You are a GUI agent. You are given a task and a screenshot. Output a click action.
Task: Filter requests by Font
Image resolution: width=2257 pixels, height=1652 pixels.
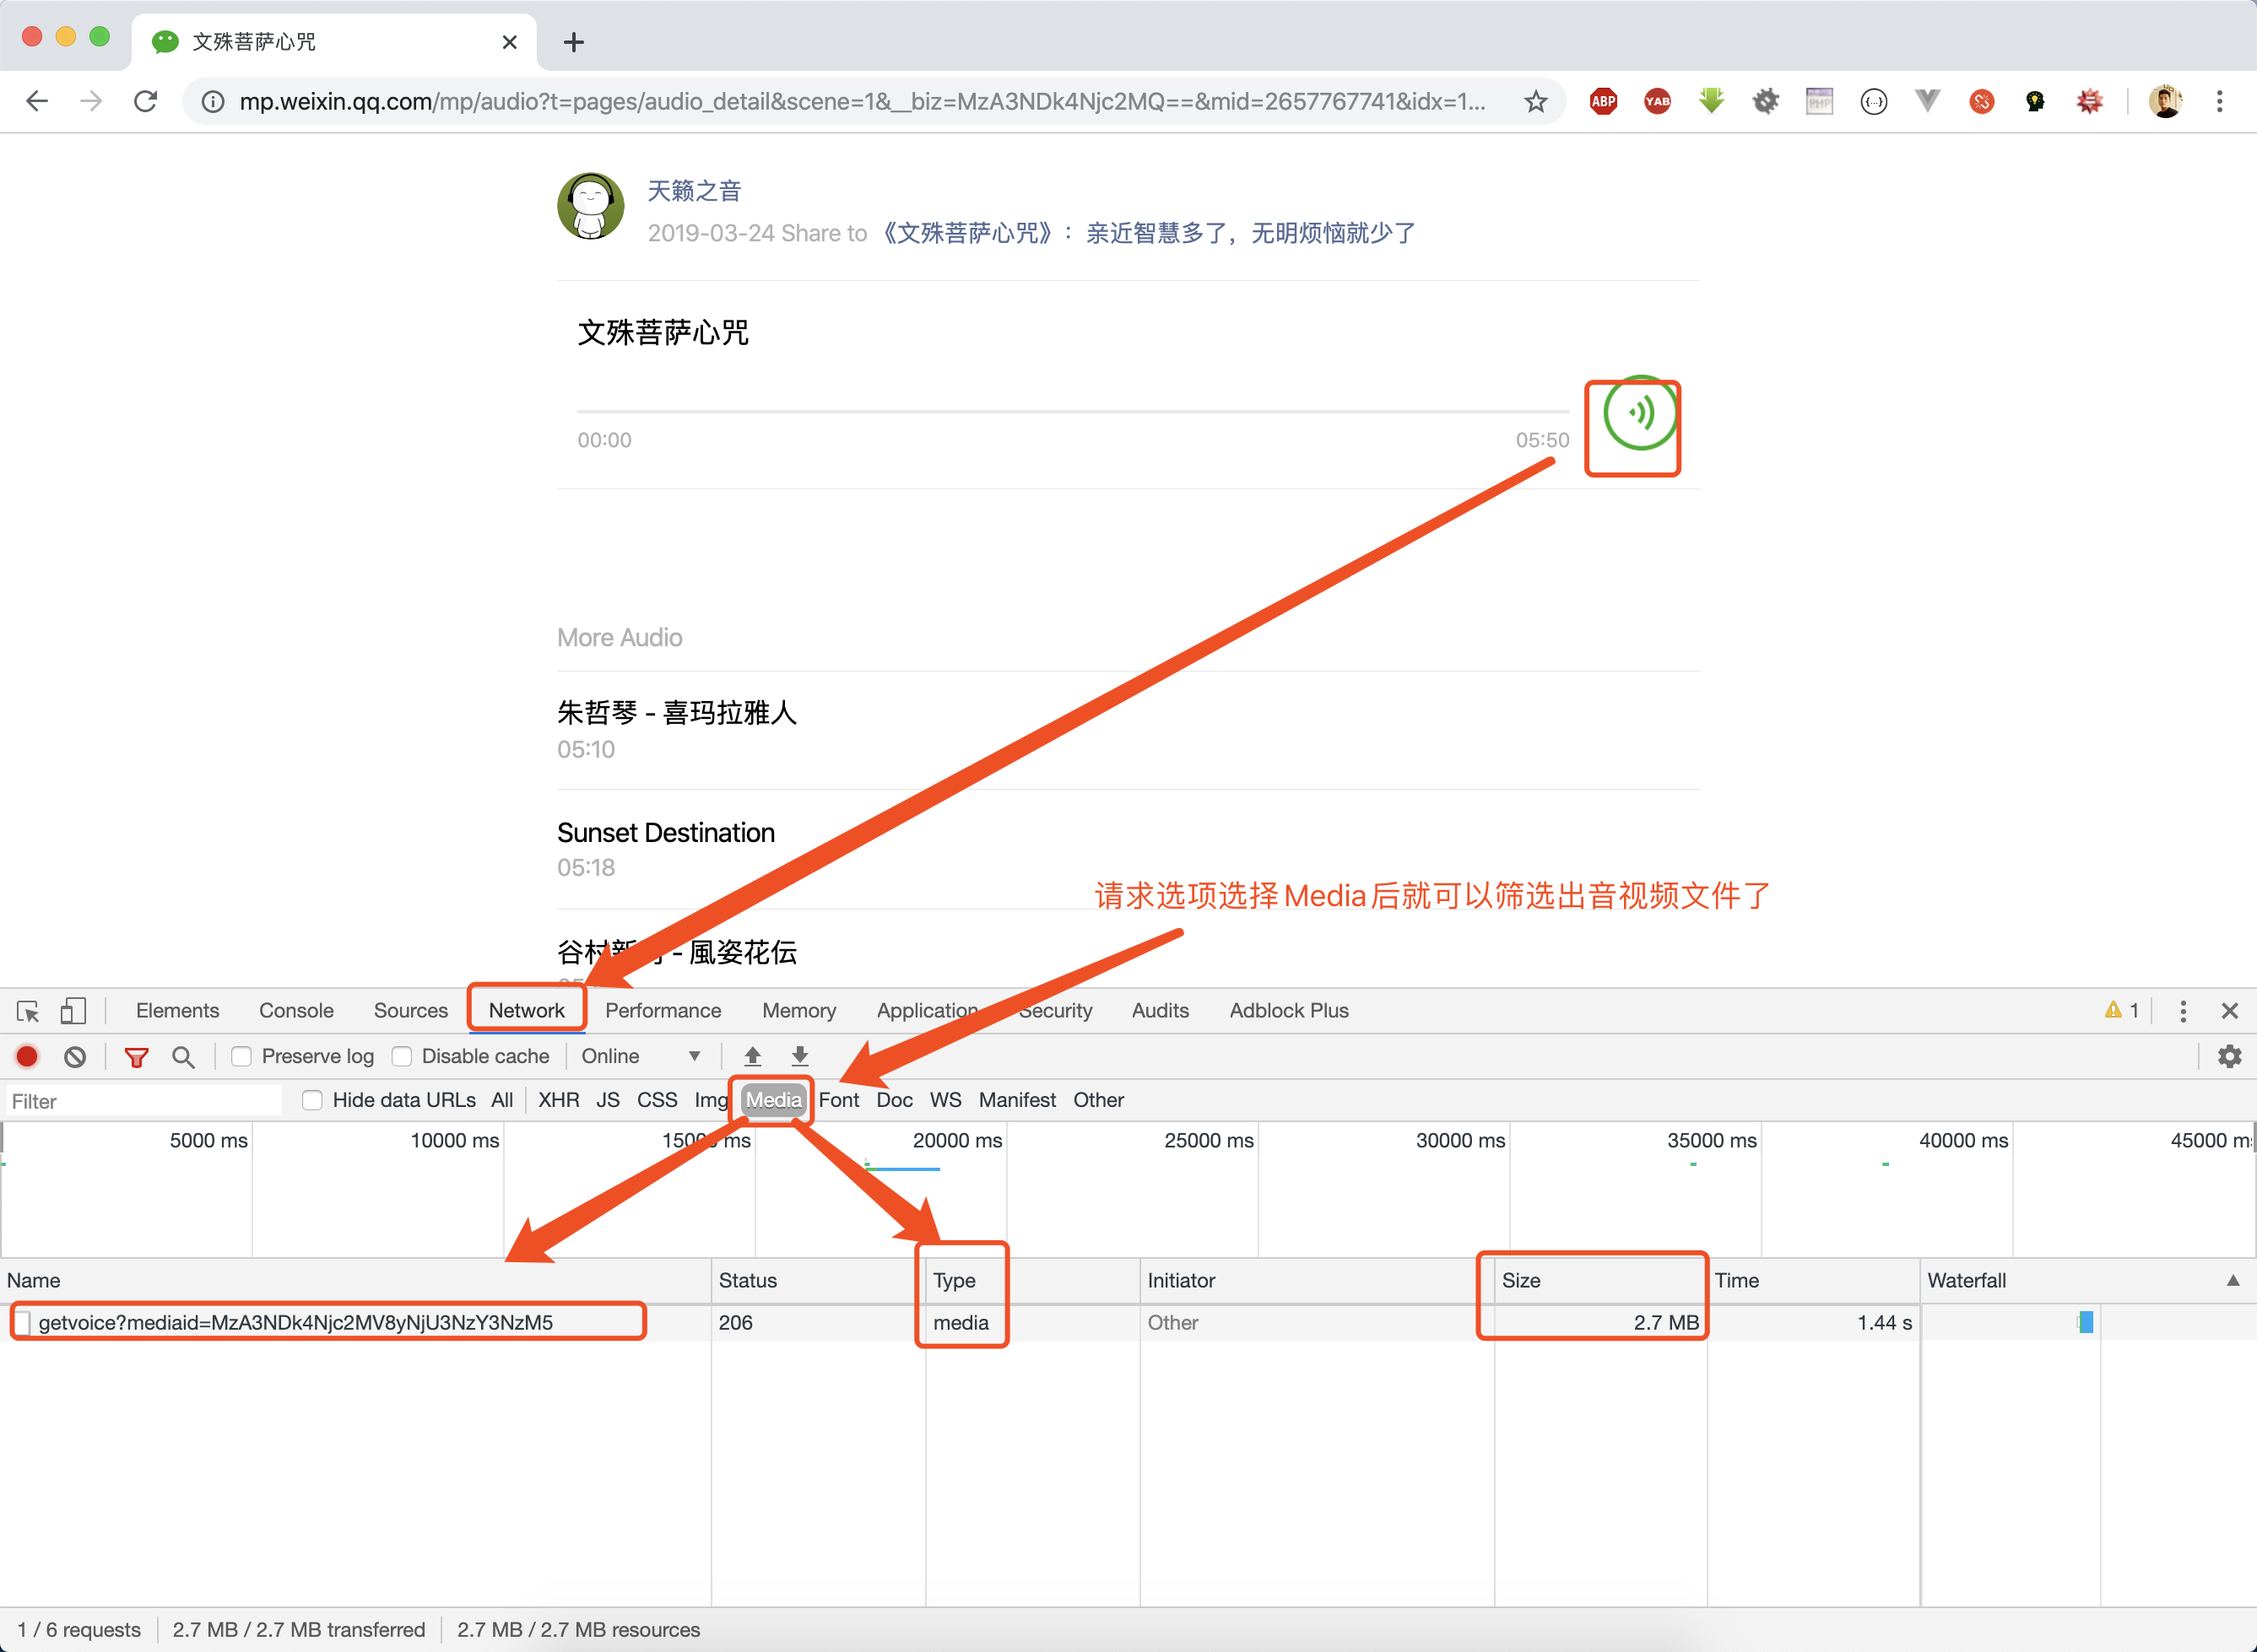click(x=838, y=1100)
